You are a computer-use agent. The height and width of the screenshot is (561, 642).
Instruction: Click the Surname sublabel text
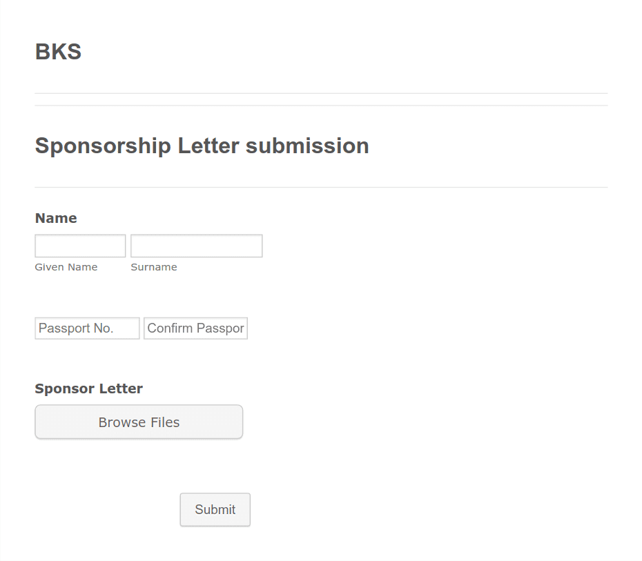point(154,267)
